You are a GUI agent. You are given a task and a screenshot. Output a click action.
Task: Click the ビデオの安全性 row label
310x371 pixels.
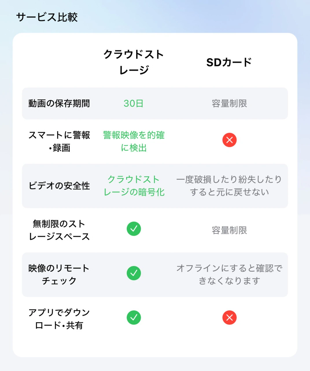tap(59, 186)
